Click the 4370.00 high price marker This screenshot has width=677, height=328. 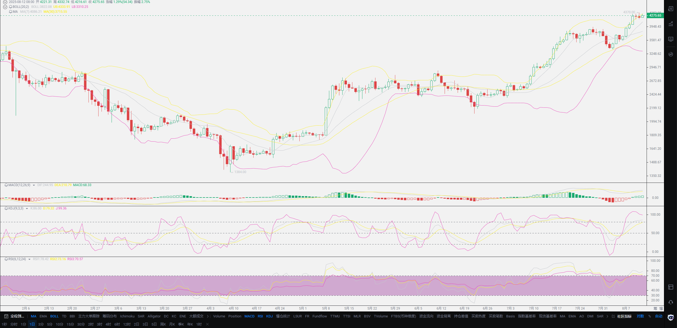tap(629, 12)
